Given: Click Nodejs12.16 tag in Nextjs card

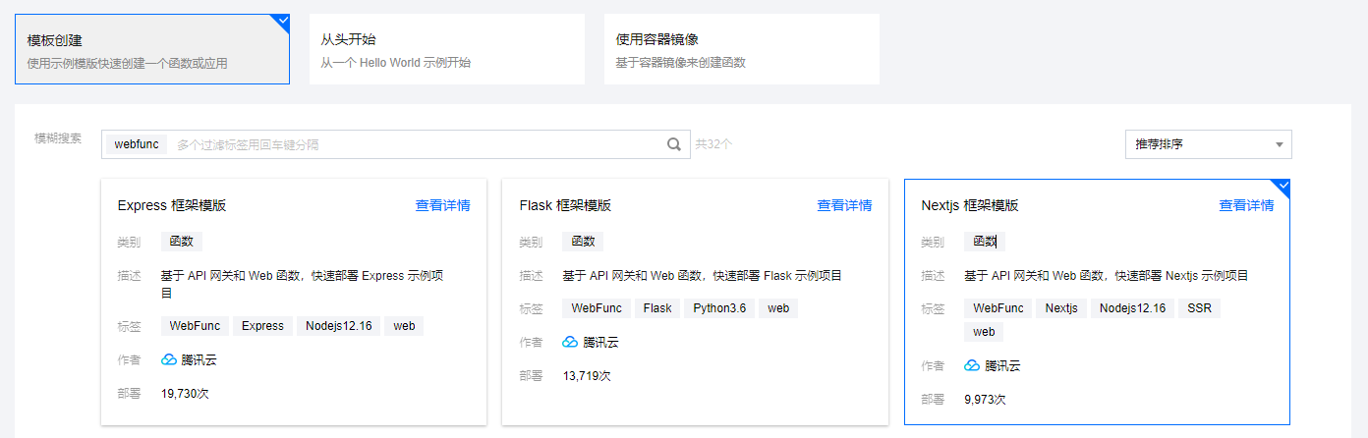Looking at the screenshot, I should tap(1133, 308).
